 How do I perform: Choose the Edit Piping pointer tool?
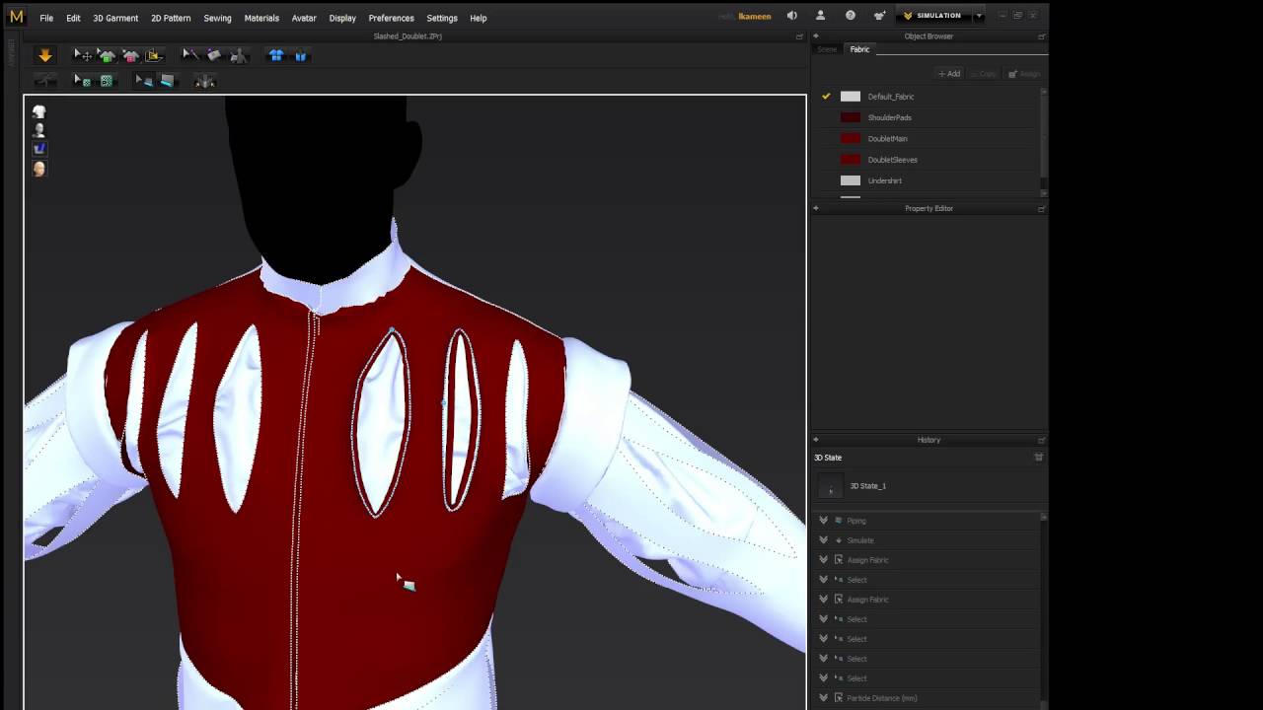coord(144,81)
